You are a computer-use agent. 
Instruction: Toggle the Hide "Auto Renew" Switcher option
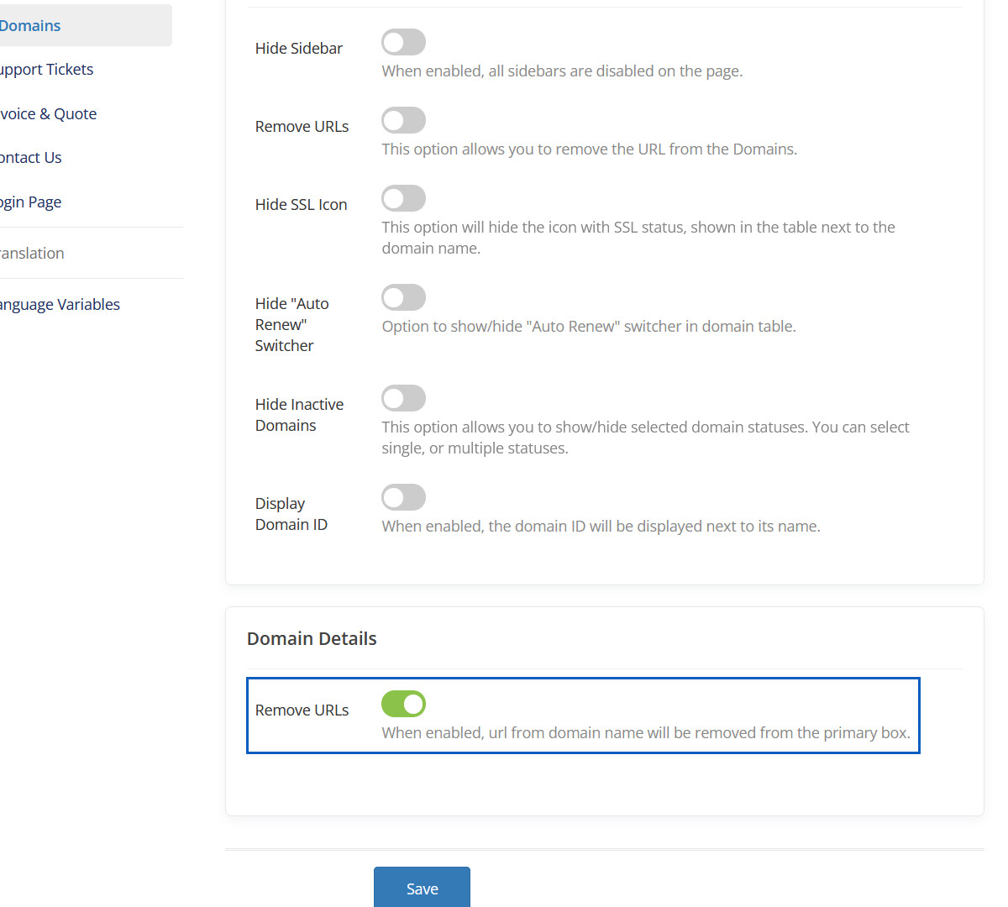403,297
